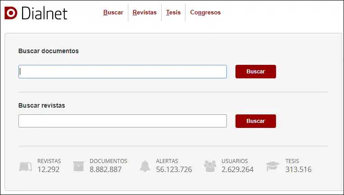Click the Usuarios count 2.629.264

[x=238, y=169]
